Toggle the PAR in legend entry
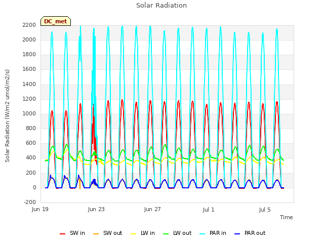 (213, 233)
